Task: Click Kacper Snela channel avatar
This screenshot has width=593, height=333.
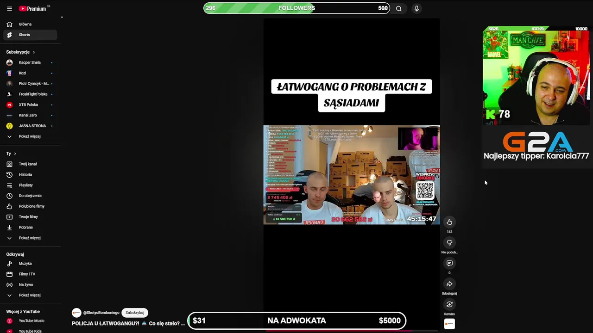Action: click(x=9, y=62)
